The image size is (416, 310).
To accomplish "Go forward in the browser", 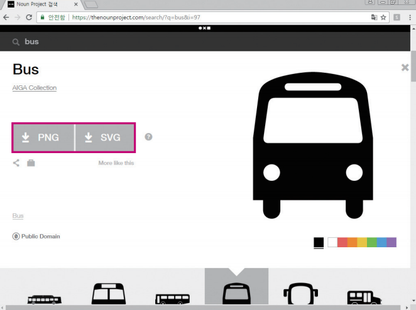I will click(x=18, y=18).
